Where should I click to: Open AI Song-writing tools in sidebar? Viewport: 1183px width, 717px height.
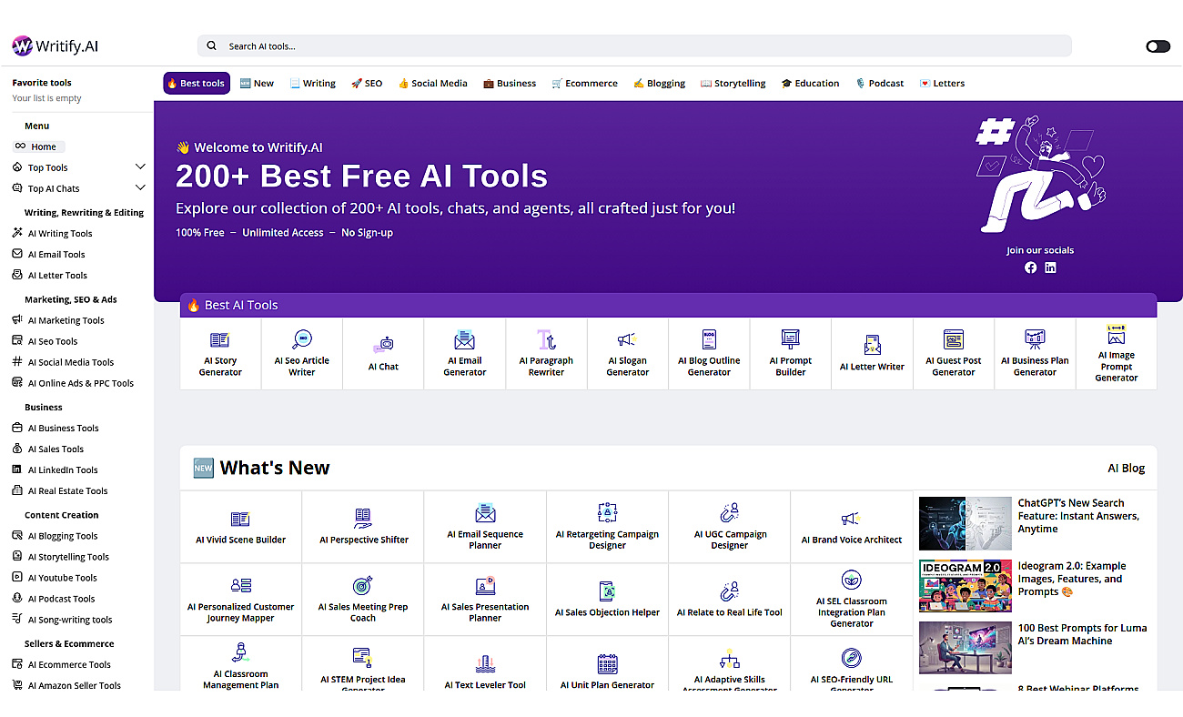tap(63, 620)
